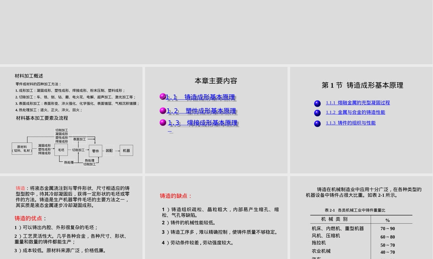Select the 本章主要内容 slide title

pyautogui.click(x=216, y=81)
